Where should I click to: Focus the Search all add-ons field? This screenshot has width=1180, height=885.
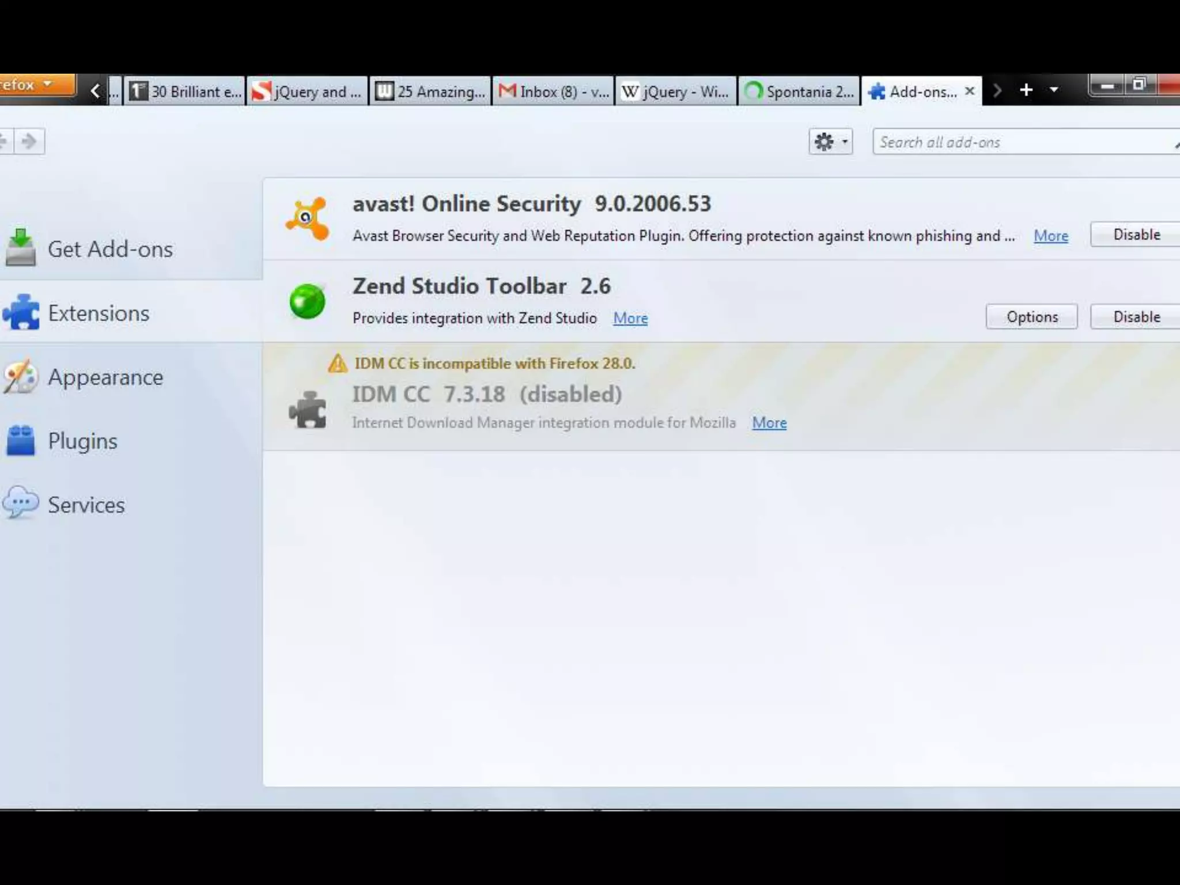coord(1026,142)
